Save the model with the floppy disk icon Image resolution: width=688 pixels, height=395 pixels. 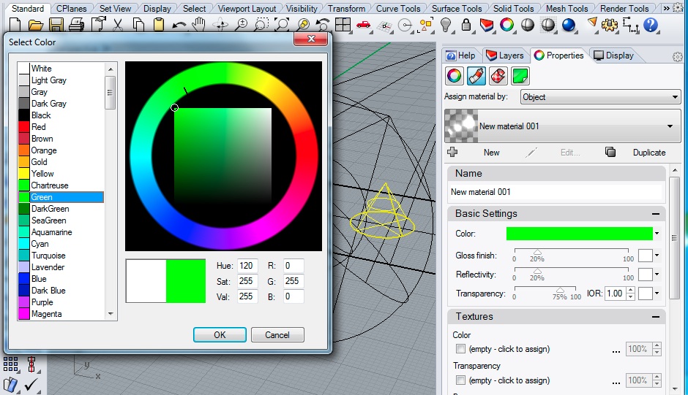point(56,25)
